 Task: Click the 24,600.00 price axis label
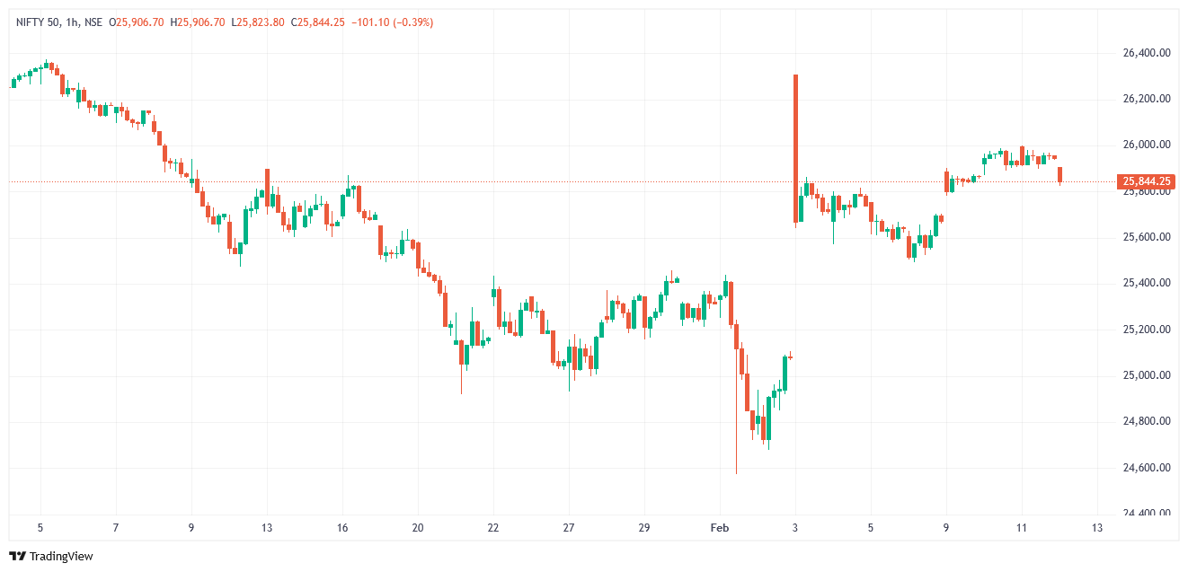click(x=1146, y=468)
